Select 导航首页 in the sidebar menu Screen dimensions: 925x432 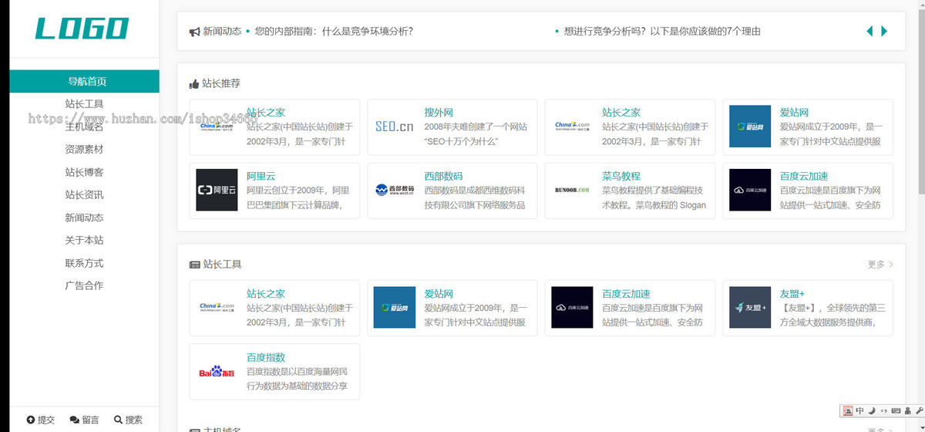pyautogui.click(x=84, y=81)
